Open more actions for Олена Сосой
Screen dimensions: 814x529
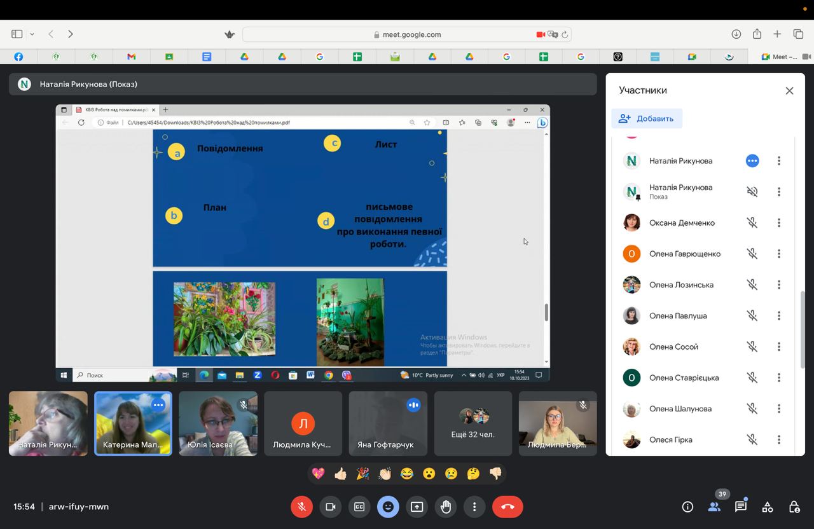coord(779,347)
